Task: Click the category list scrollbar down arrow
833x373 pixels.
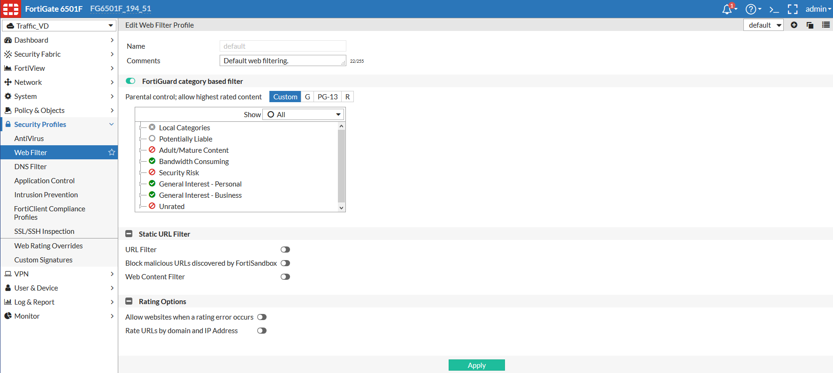Action: click(342, 208)
